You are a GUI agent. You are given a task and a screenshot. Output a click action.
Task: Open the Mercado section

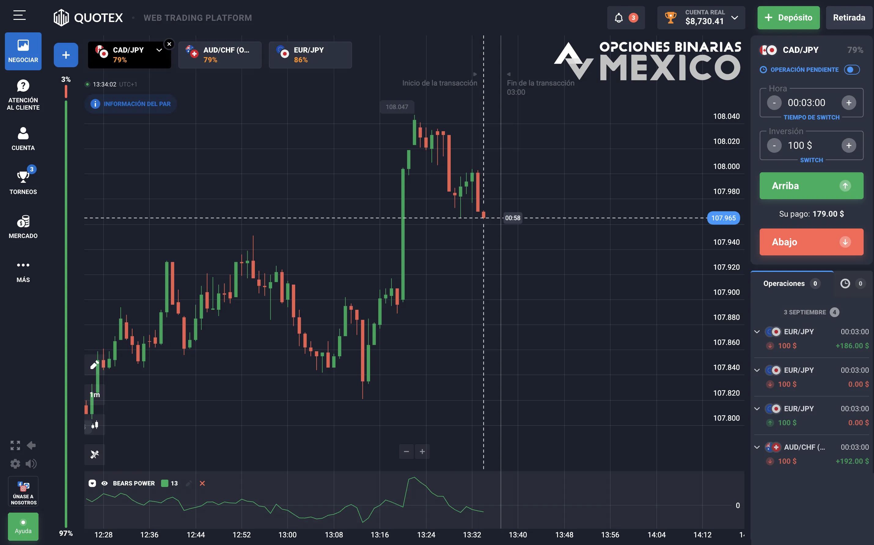point(23,227)
